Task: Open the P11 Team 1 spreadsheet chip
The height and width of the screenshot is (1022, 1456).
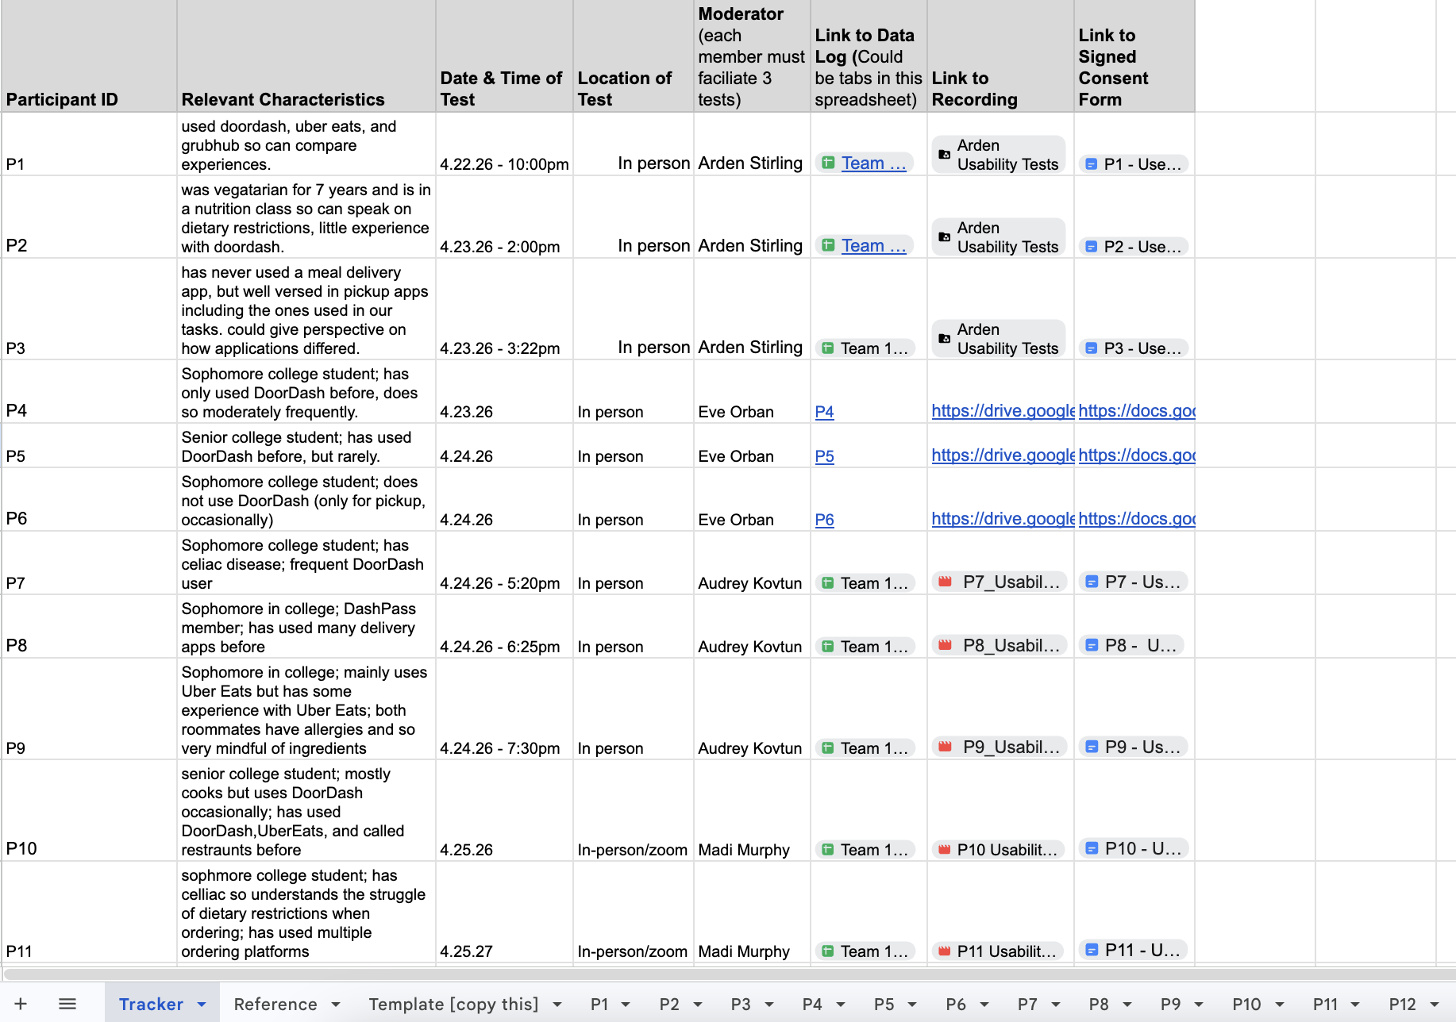Action: 865,951
